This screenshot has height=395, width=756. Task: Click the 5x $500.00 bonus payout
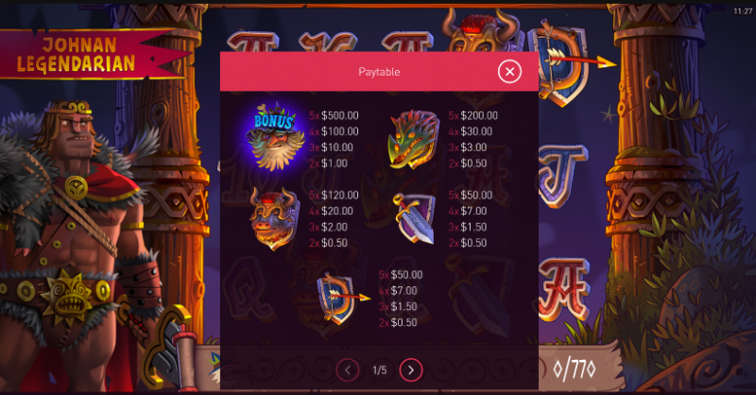click(334, 115)
